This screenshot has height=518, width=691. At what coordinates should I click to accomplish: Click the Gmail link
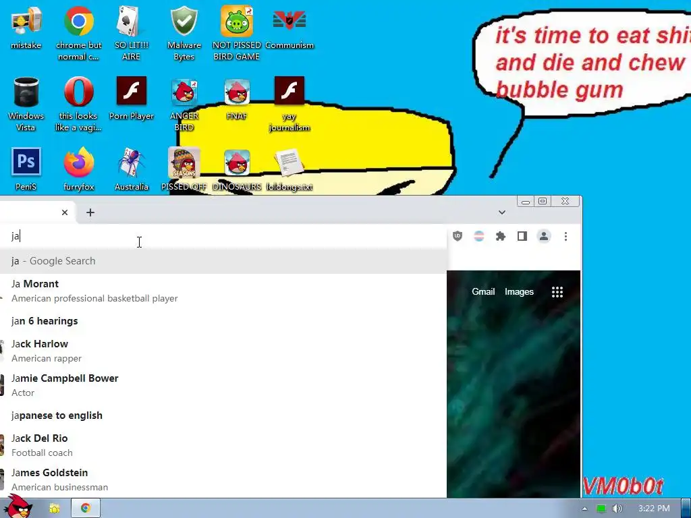(x=483, y=291)
